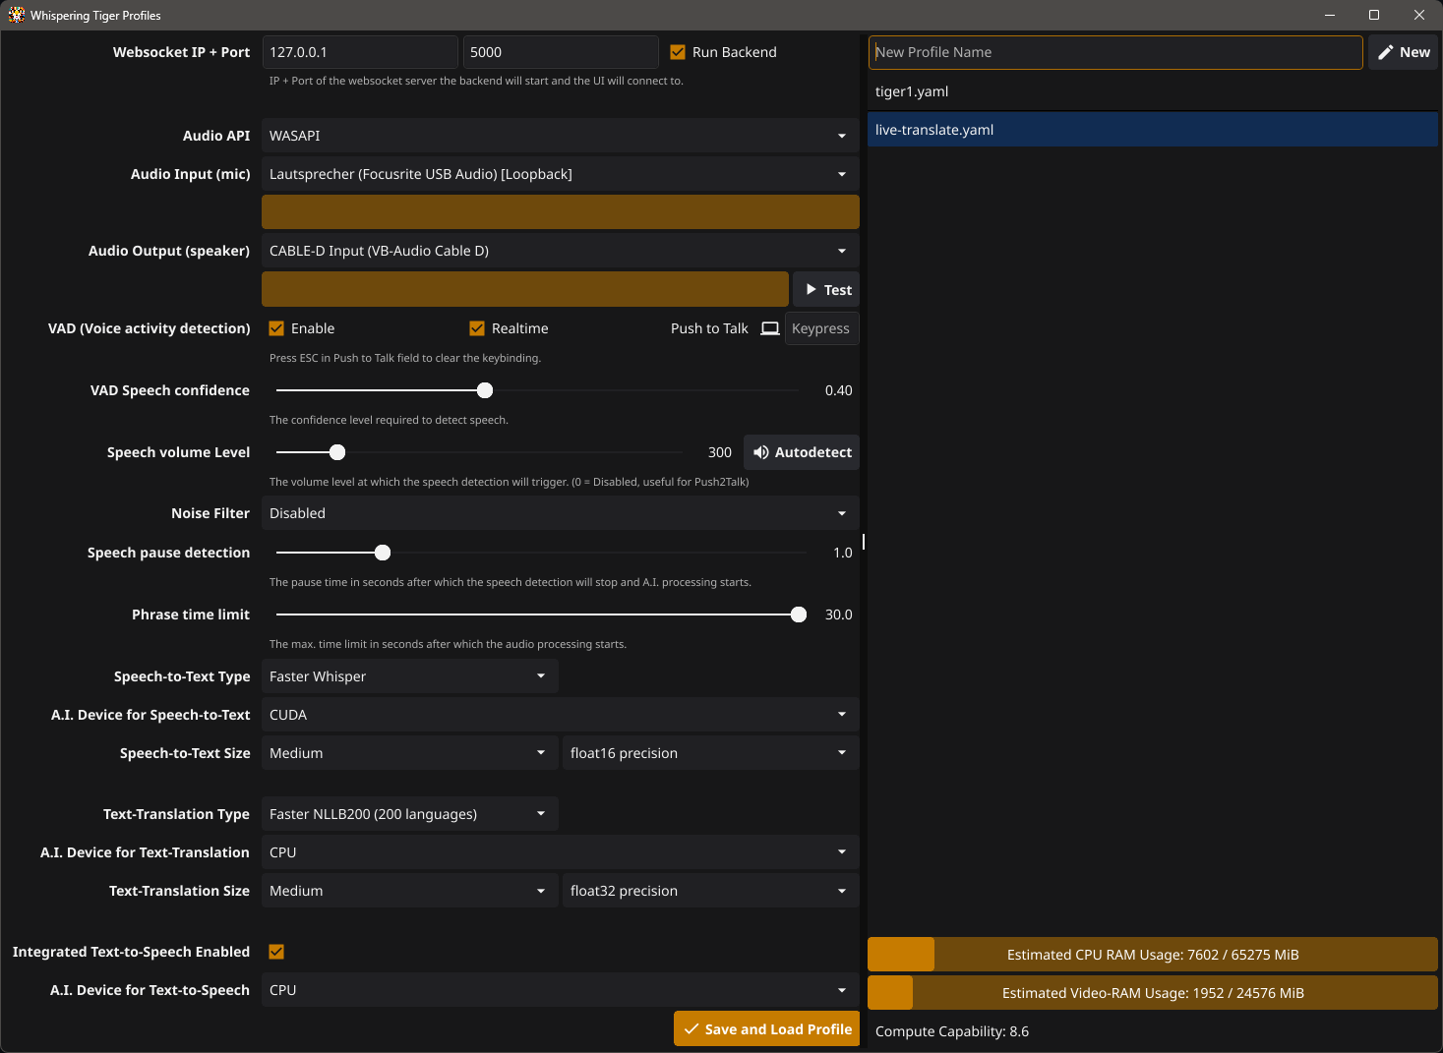Image resolution: width=1443 pixels, height=1053 pixels.
Task: Click the Push to Talk laptop icon
Action: (770, 328)
